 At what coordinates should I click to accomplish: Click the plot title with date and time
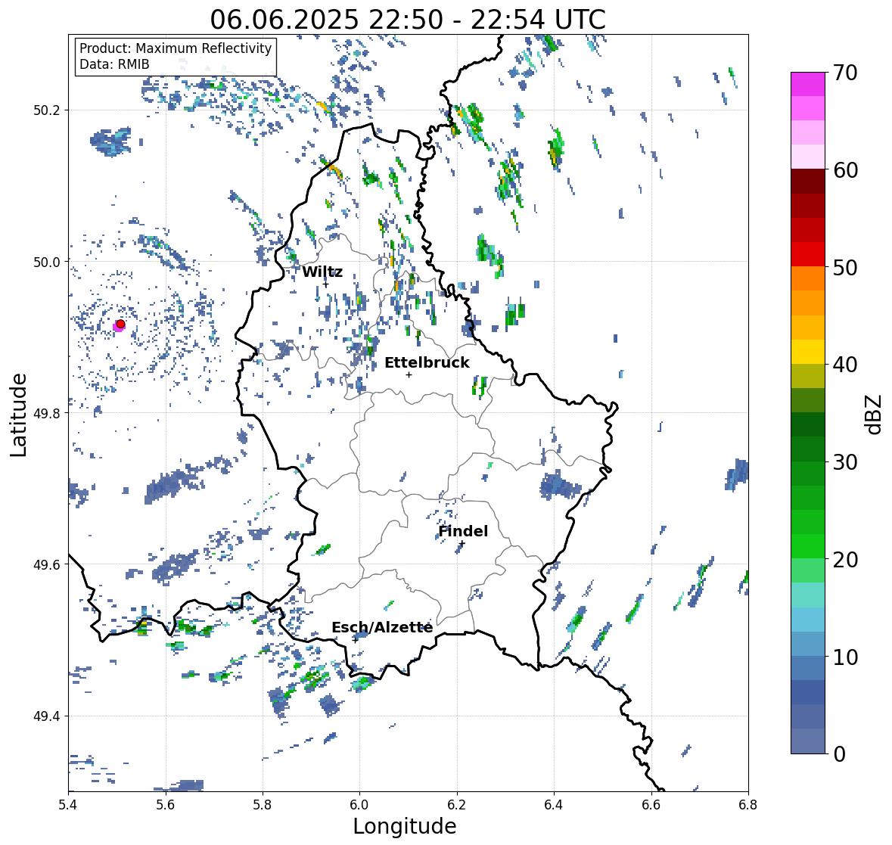pos(408,20)
